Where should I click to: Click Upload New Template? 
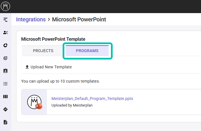click(49, 67)
